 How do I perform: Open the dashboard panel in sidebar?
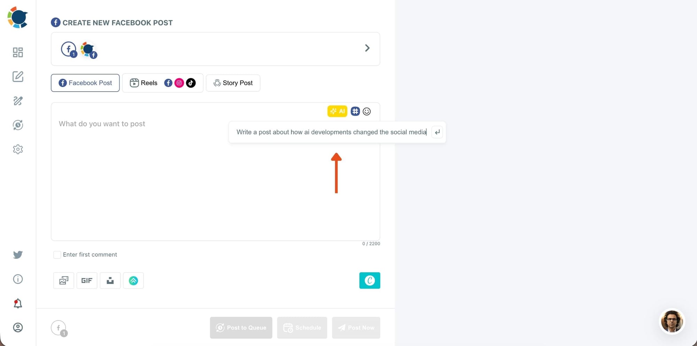point(18,52)
